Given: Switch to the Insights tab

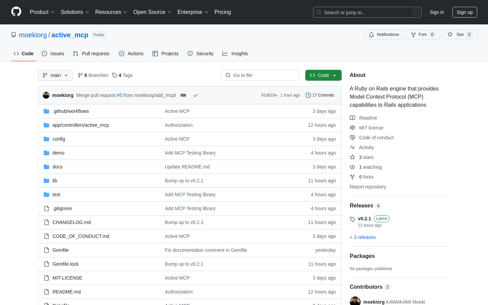Looking at the screenshot, I should (235, 54).
